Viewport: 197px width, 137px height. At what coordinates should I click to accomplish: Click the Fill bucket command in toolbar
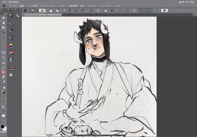(105, 11)
